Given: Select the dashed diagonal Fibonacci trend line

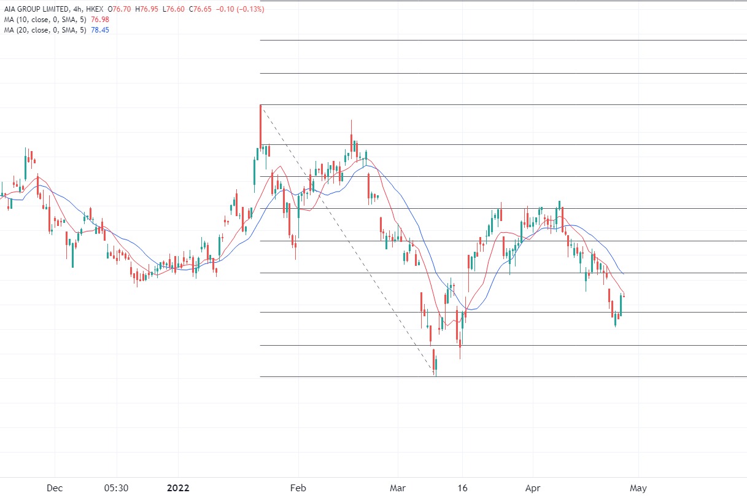Looking at the screenshot, I should [x=347, y=239].
